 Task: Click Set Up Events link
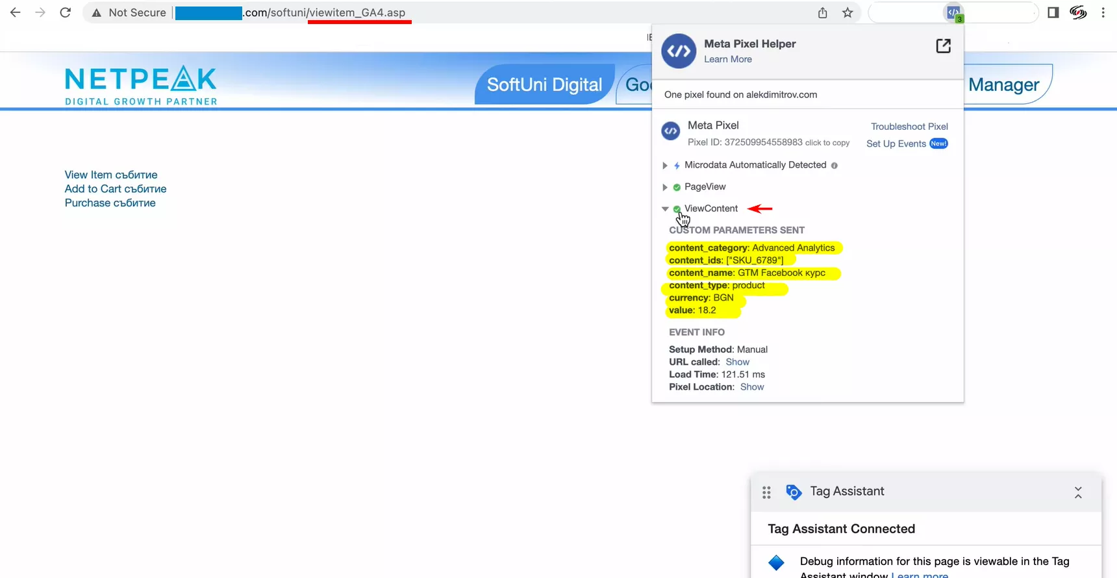coord(896,144)
